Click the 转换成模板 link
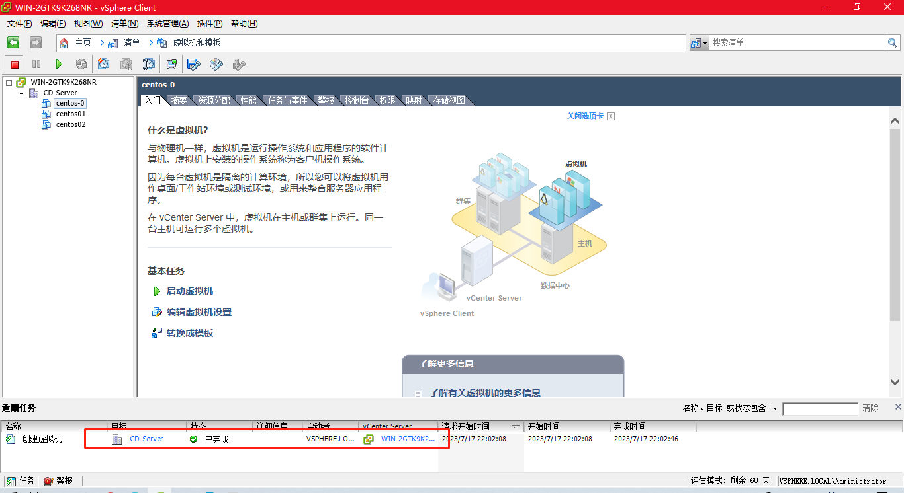The height and width of the screenshot is (493, 904). click(x=190, y=334)
